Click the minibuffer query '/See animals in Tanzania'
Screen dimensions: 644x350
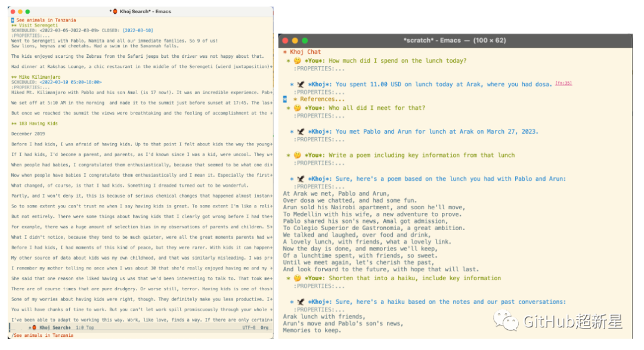click(43, 335)
